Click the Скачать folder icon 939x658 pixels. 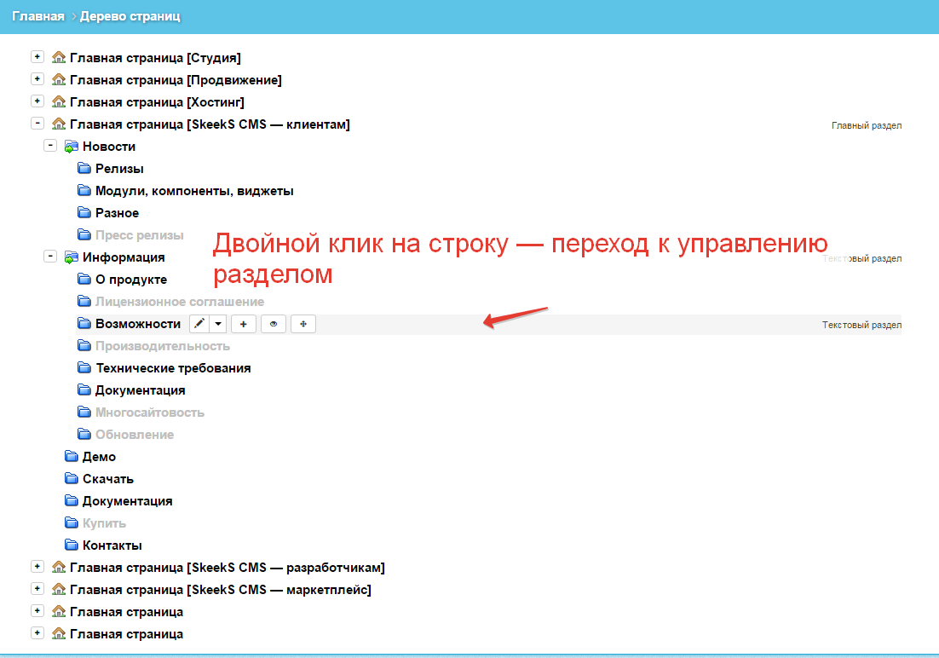(x=72, y=479)
